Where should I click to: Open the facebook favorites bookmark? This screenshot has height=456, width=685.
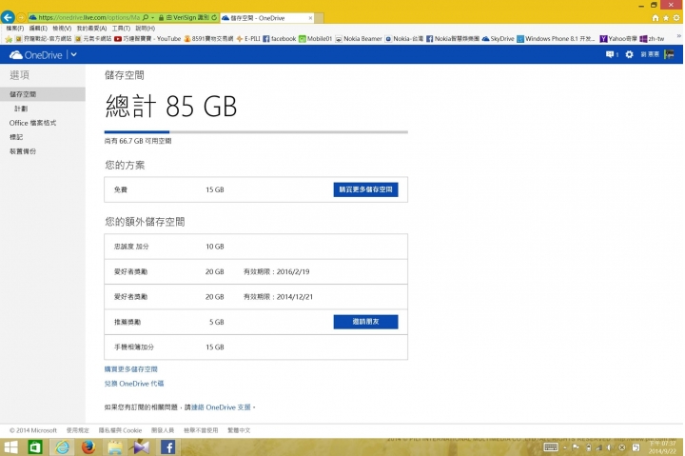[279, 38]
